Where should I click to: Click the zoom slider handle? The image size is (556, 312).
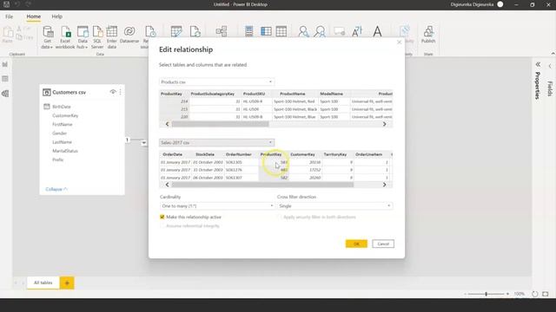tap(486, 294)
